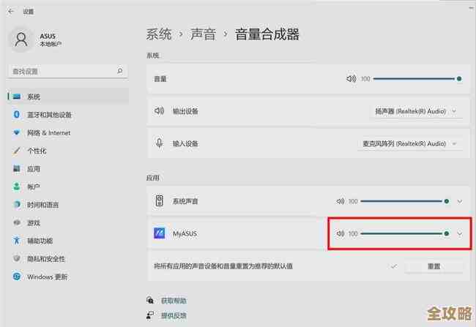Focus the 查找设置 search field
Image resolution: width=476 pixels, height=327 pixels.
67,71
